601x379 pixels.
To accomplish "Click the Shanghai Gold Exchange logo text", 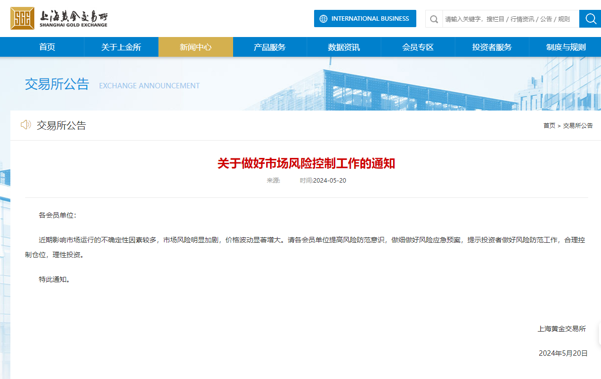I will 73,18.
